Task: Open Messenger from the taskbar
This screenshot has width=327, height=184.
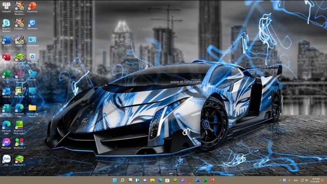Action: pyautogui.click(x=182, y=180)
